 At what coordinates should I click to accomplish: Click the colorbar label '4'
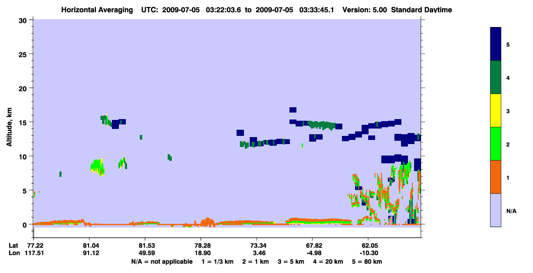[508, 77]
